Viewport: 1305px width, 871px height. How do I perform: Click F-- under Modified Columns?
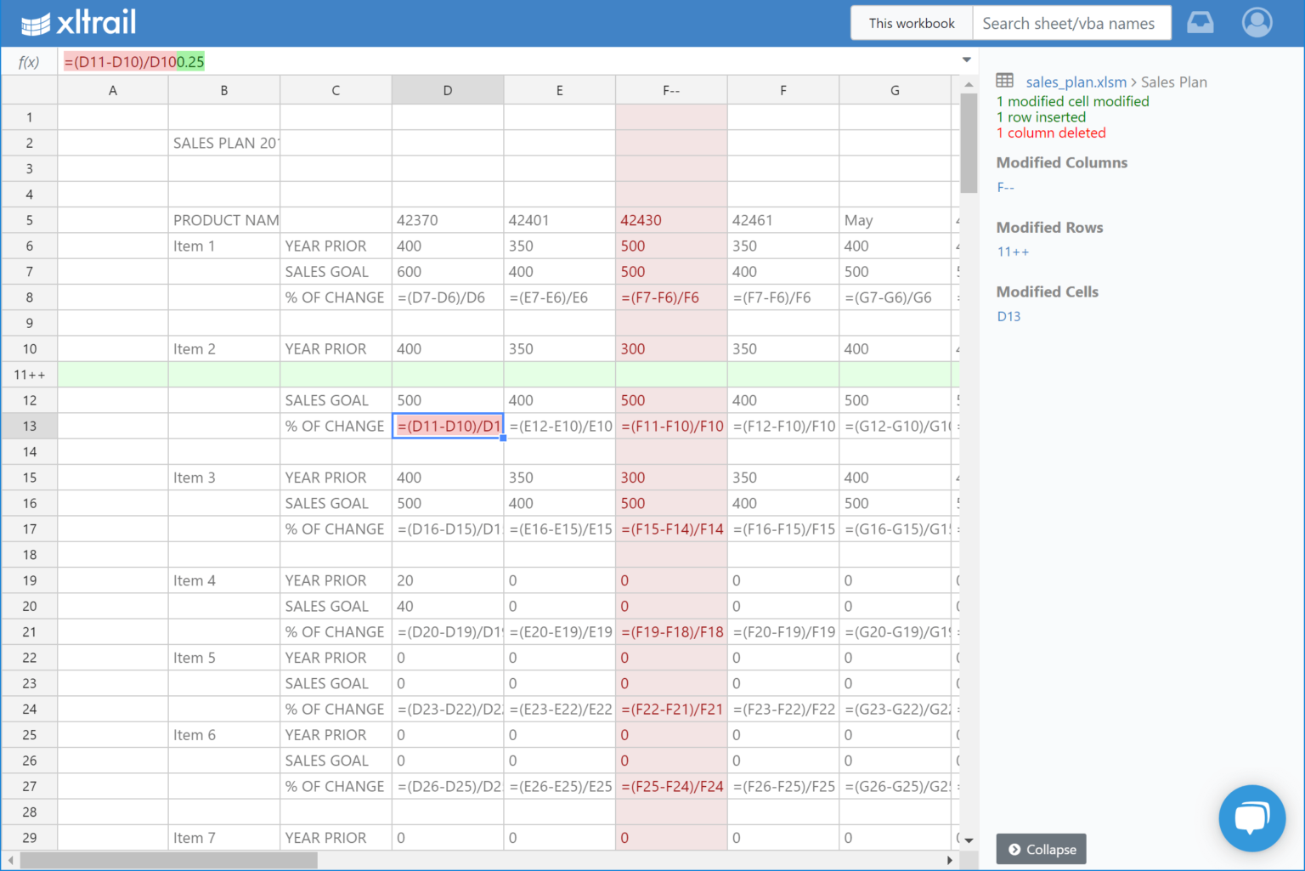1005,187
